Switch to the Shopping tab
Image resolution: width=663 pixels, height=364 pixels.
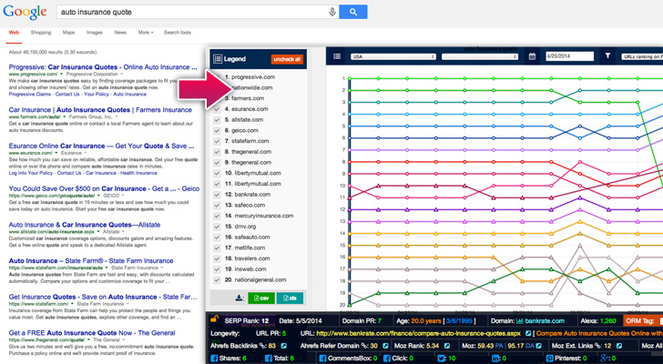(x=41, y=33)
